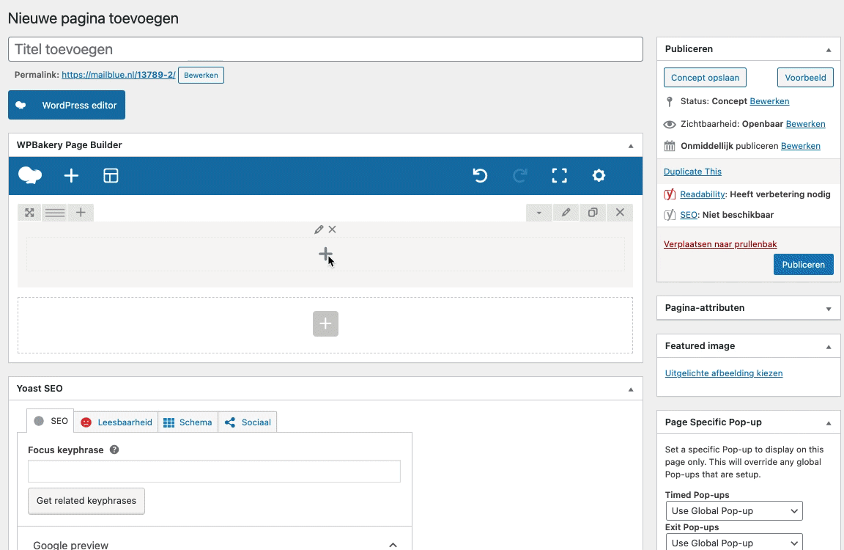The width and height of the screenshot is (844, 550).
Task: Click the Voorbeeld preview button
Action: (805, 78)
